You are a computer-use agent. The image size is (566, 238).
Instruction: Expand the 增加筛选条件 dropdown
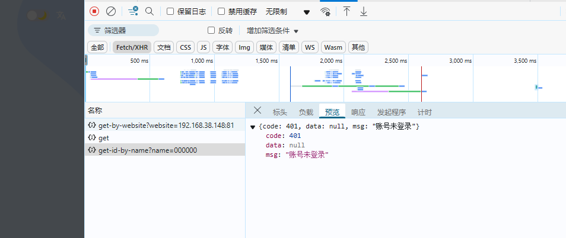272,31
